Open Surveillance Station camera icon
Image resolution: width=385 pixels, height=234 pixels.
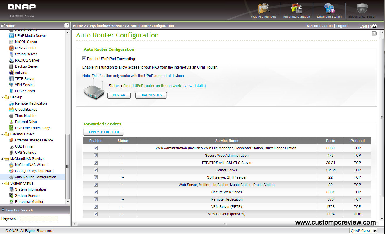coord(362,9)
